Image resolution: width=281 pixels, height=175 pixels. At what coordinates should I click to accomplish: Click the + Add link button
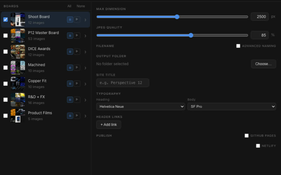(x=109, y=125)
